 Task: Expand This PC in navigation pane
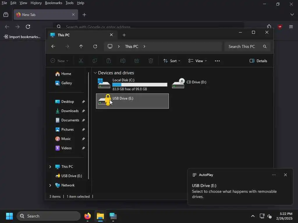50,167
